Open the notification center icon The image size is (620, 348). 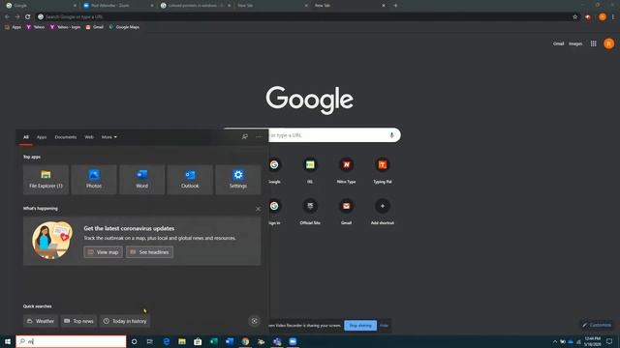coord(609,341)
